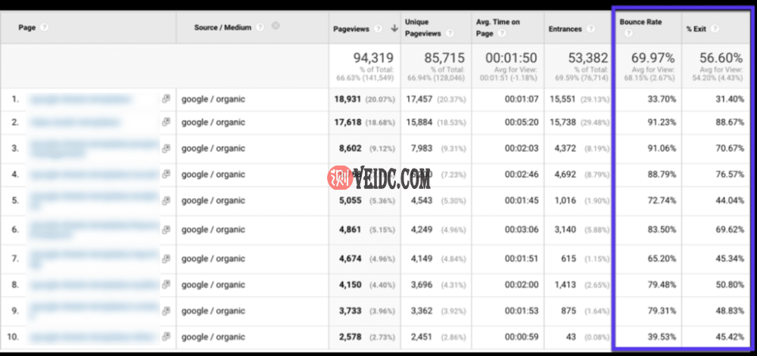Image resolution: width=757 pixels, height=356 pixels.
Task: Click pageviews value 8,602
Action: coord(350,148)
